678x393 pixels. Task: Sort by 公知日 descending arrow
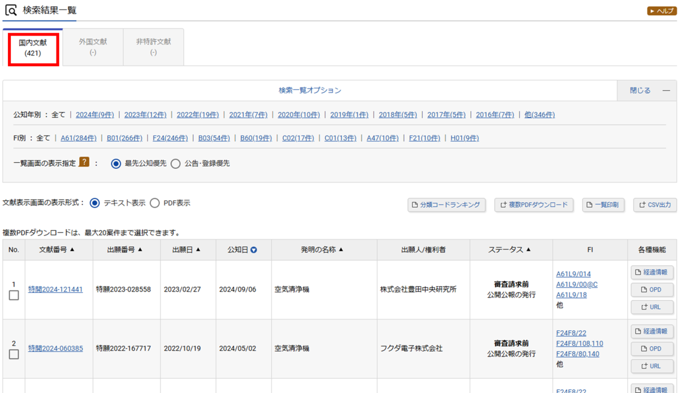(x=254, y=250)
